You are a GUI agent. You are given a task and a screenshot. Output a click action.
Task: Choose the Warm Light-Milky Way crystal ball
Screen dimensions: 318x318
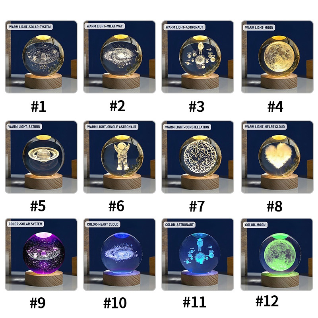coord(120,57)
